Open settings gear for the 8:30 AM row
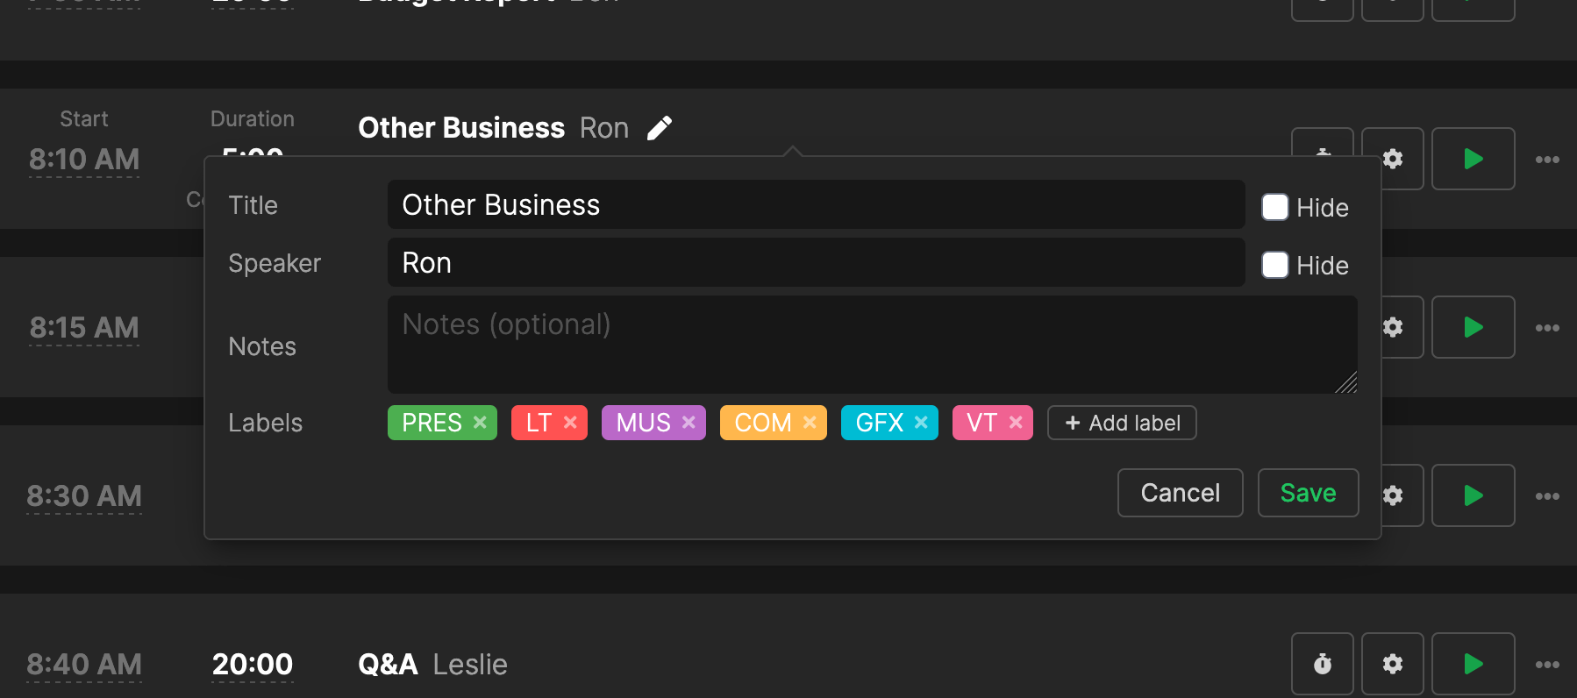Viewport: 1577px width, 698px height. click(x=1393, y=495)
